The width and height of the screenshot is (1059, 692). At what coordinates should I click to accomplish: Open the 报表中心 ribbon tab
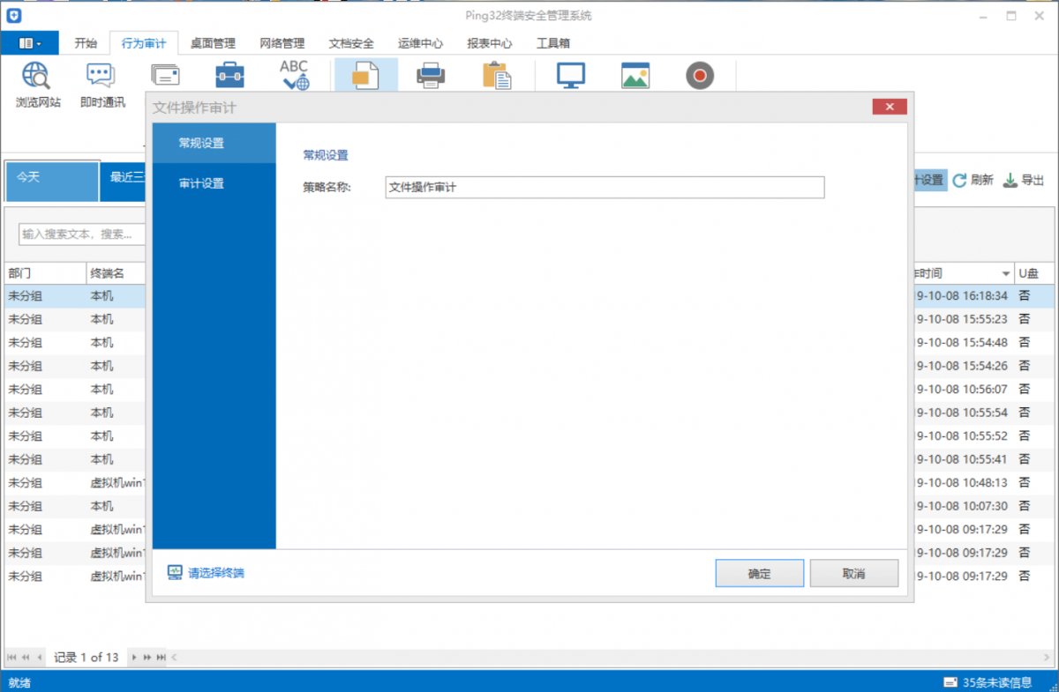[x=490, y=43]
